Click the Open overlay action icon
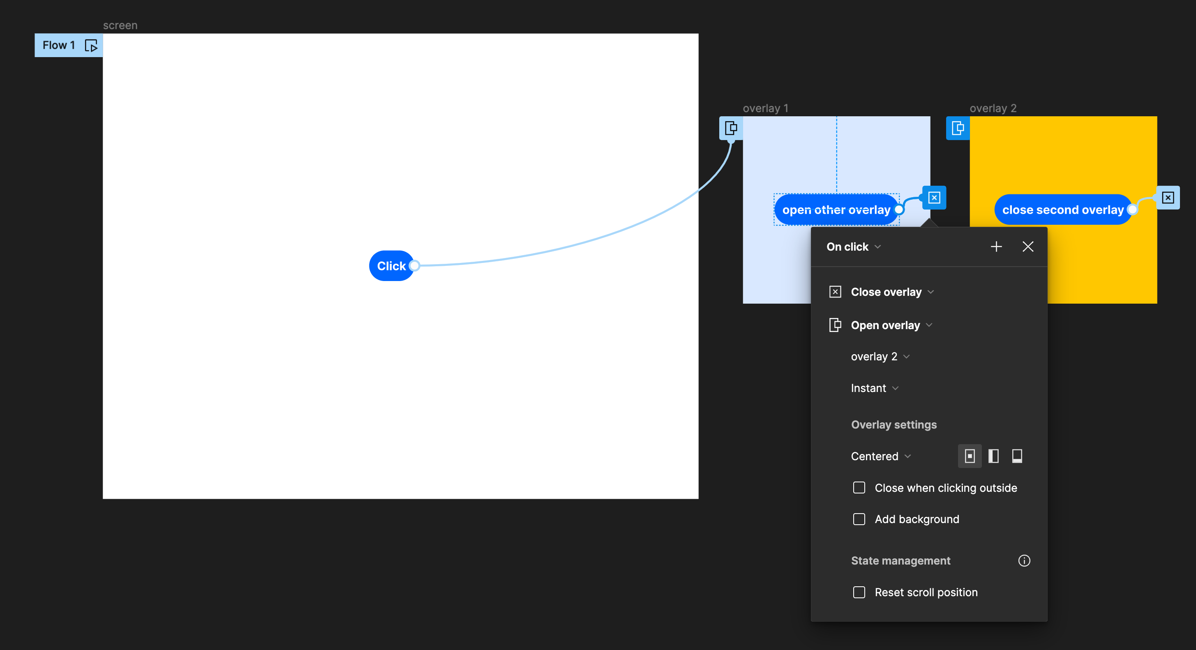This screenshot has width=1196, height=650. [835, 325]
